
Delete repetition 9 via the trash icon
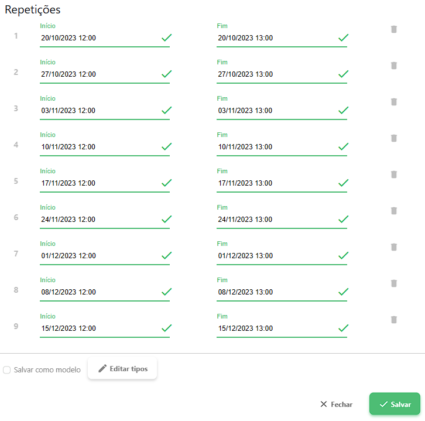394,320
